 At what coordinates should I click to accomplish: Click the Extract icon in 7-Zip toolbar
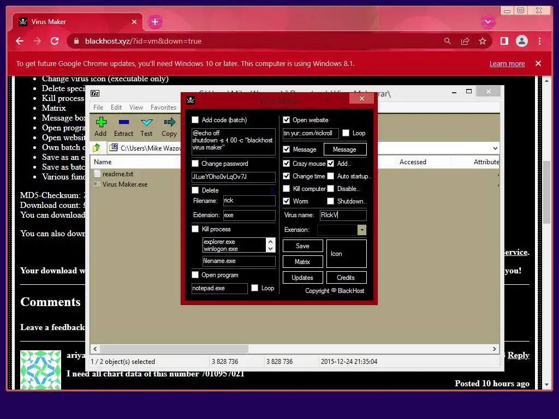click(124, 122)
